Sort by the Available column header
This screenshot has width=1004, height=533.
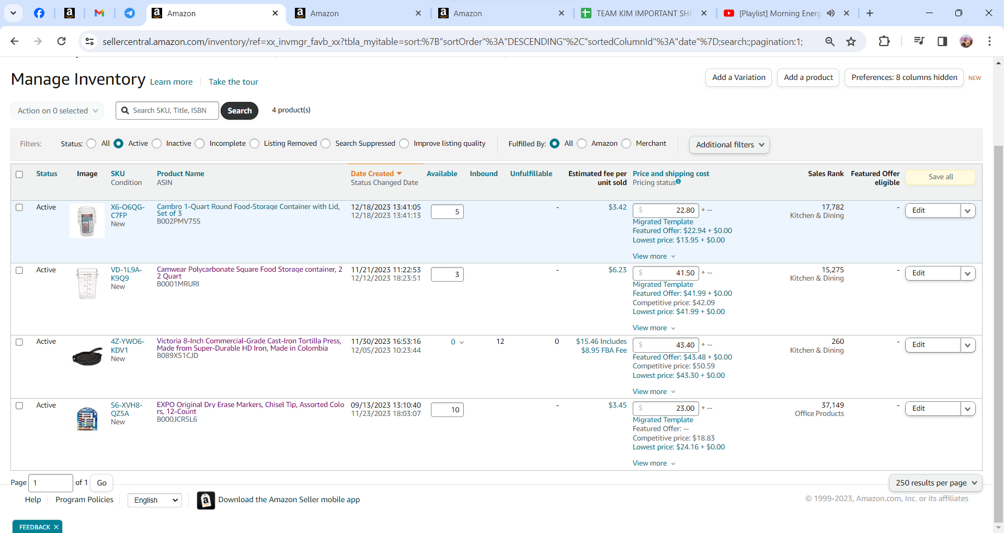pyautogui.click(x=442, y=173)
